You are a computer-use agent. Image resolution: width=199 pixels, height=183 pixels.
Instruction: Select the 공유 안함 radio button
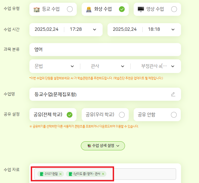[174, 115]
